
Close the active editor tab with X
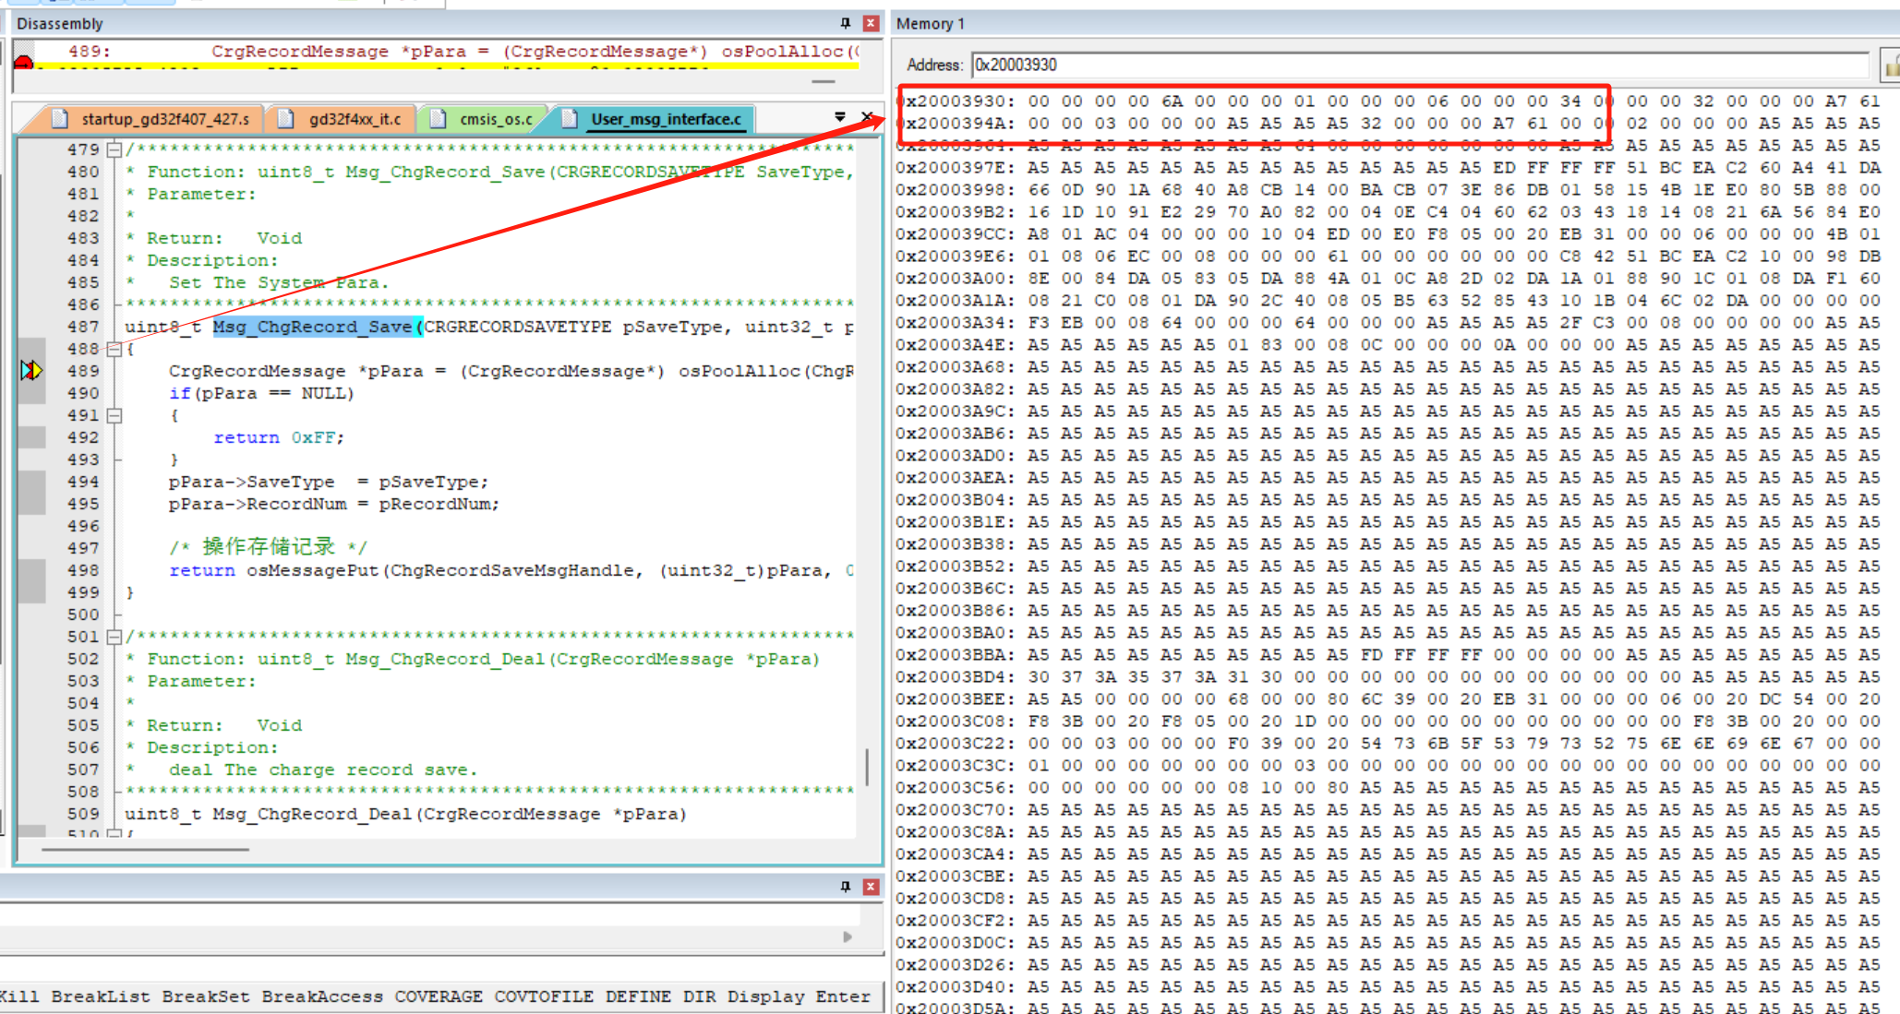pos(867,117)
